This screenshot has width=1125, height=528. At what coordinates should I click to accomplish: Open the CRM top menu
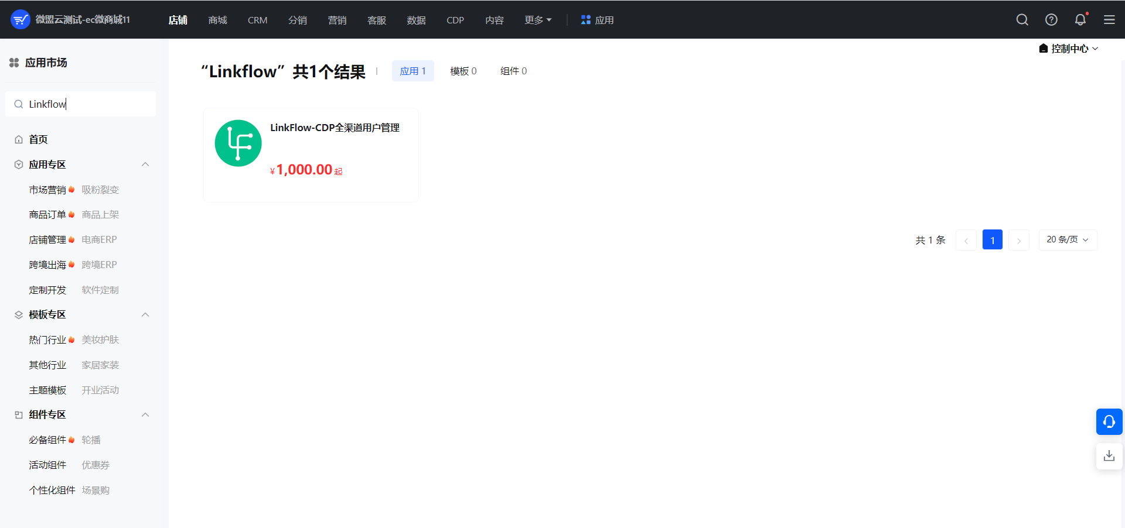click(x=258, y=20)
